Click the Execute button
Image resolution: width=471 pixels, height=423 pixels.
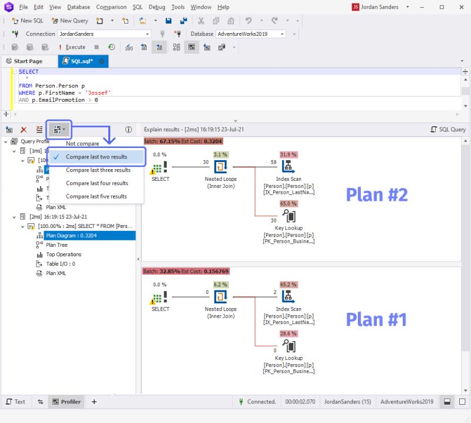pos(72,47)
